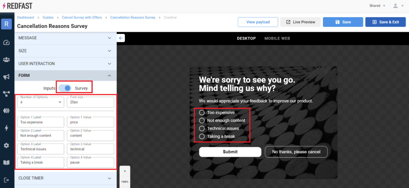The width and height of the screenshot is (409, 188).
Task: Click the Option 3 Value field
Action: (x=91, y=149)
